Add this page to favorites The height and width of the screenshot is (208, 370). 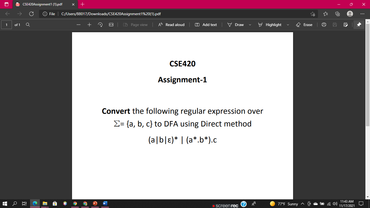[x=313, y=14]
